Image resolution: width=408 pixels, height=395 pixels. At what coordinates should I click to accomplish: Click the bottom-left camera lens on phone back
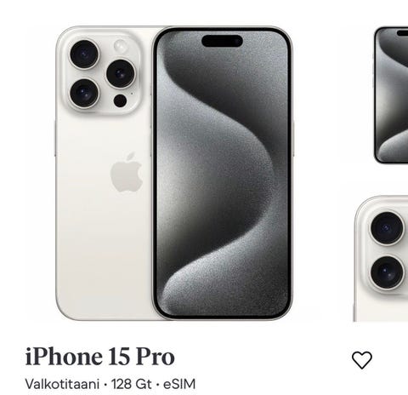point(84,93)
